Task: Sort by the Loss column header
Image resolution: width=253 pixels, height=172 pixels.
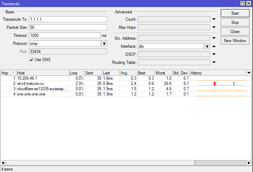Action: pos(77,73)
